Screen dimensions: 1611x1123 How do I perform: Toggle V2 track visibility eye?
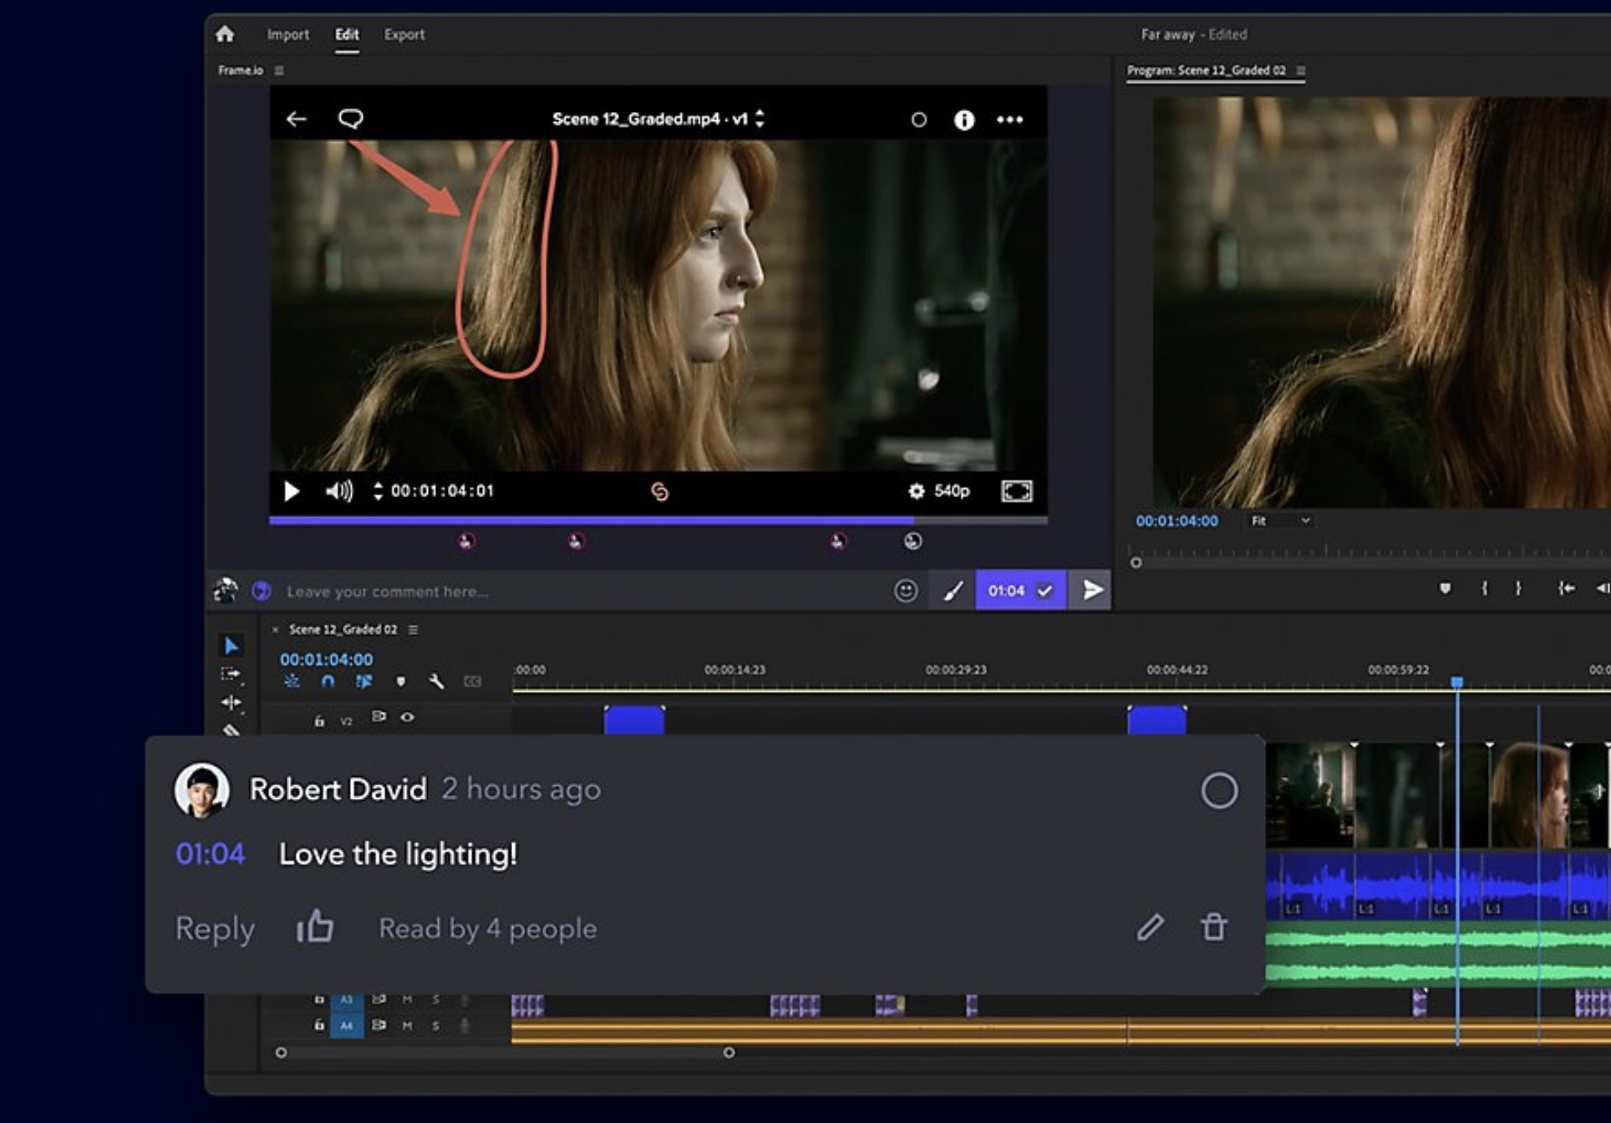click(407, 718)
